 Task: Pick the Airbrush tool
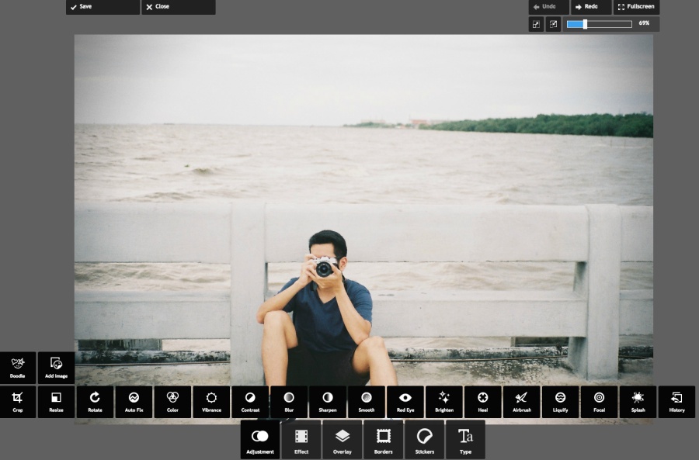(x=522, y=401)
